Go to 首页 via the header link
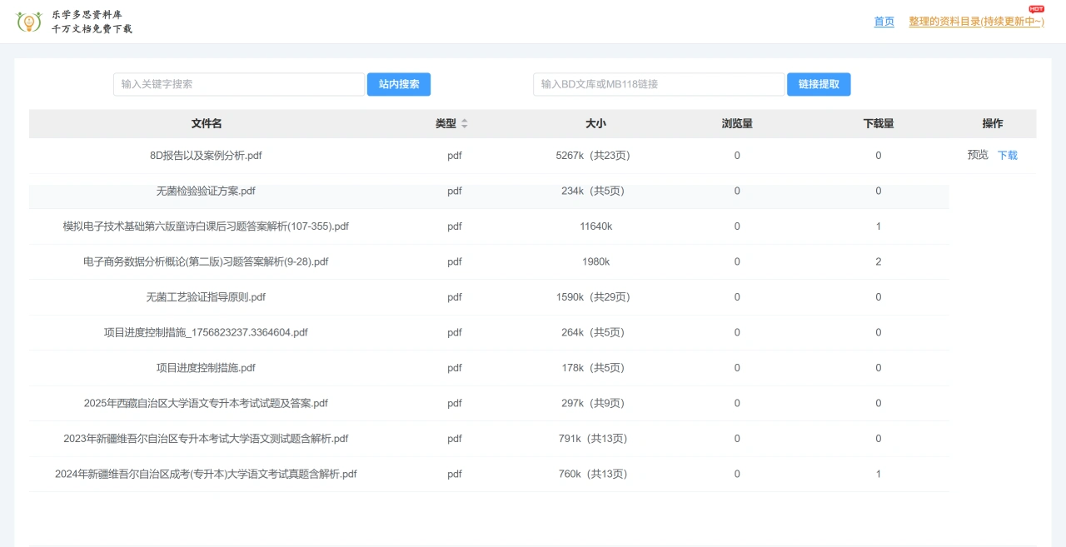This screenshot has height=547, width=1066. [884, 22]
